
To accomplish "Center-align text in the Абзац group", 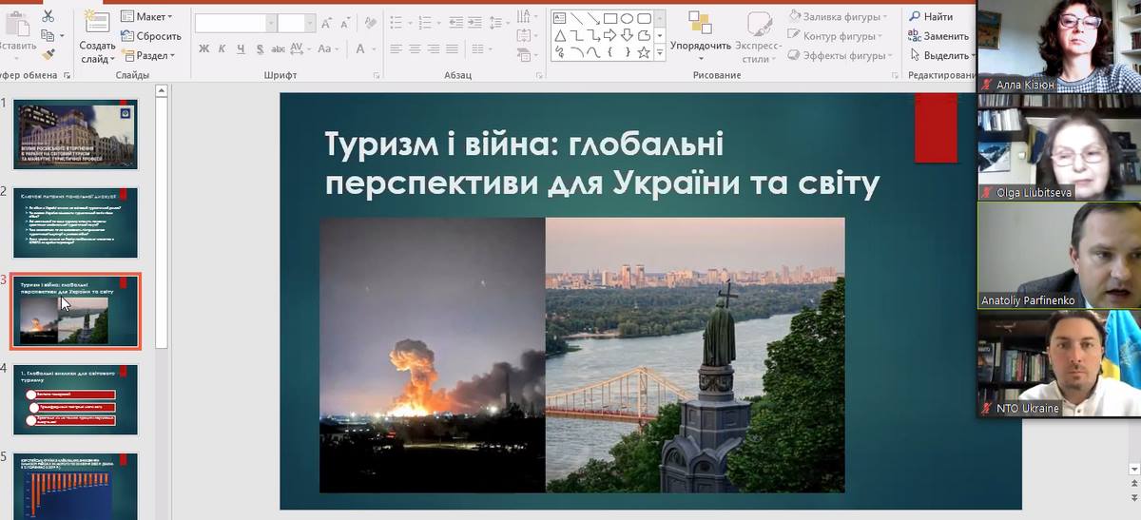I will (416, 49).
